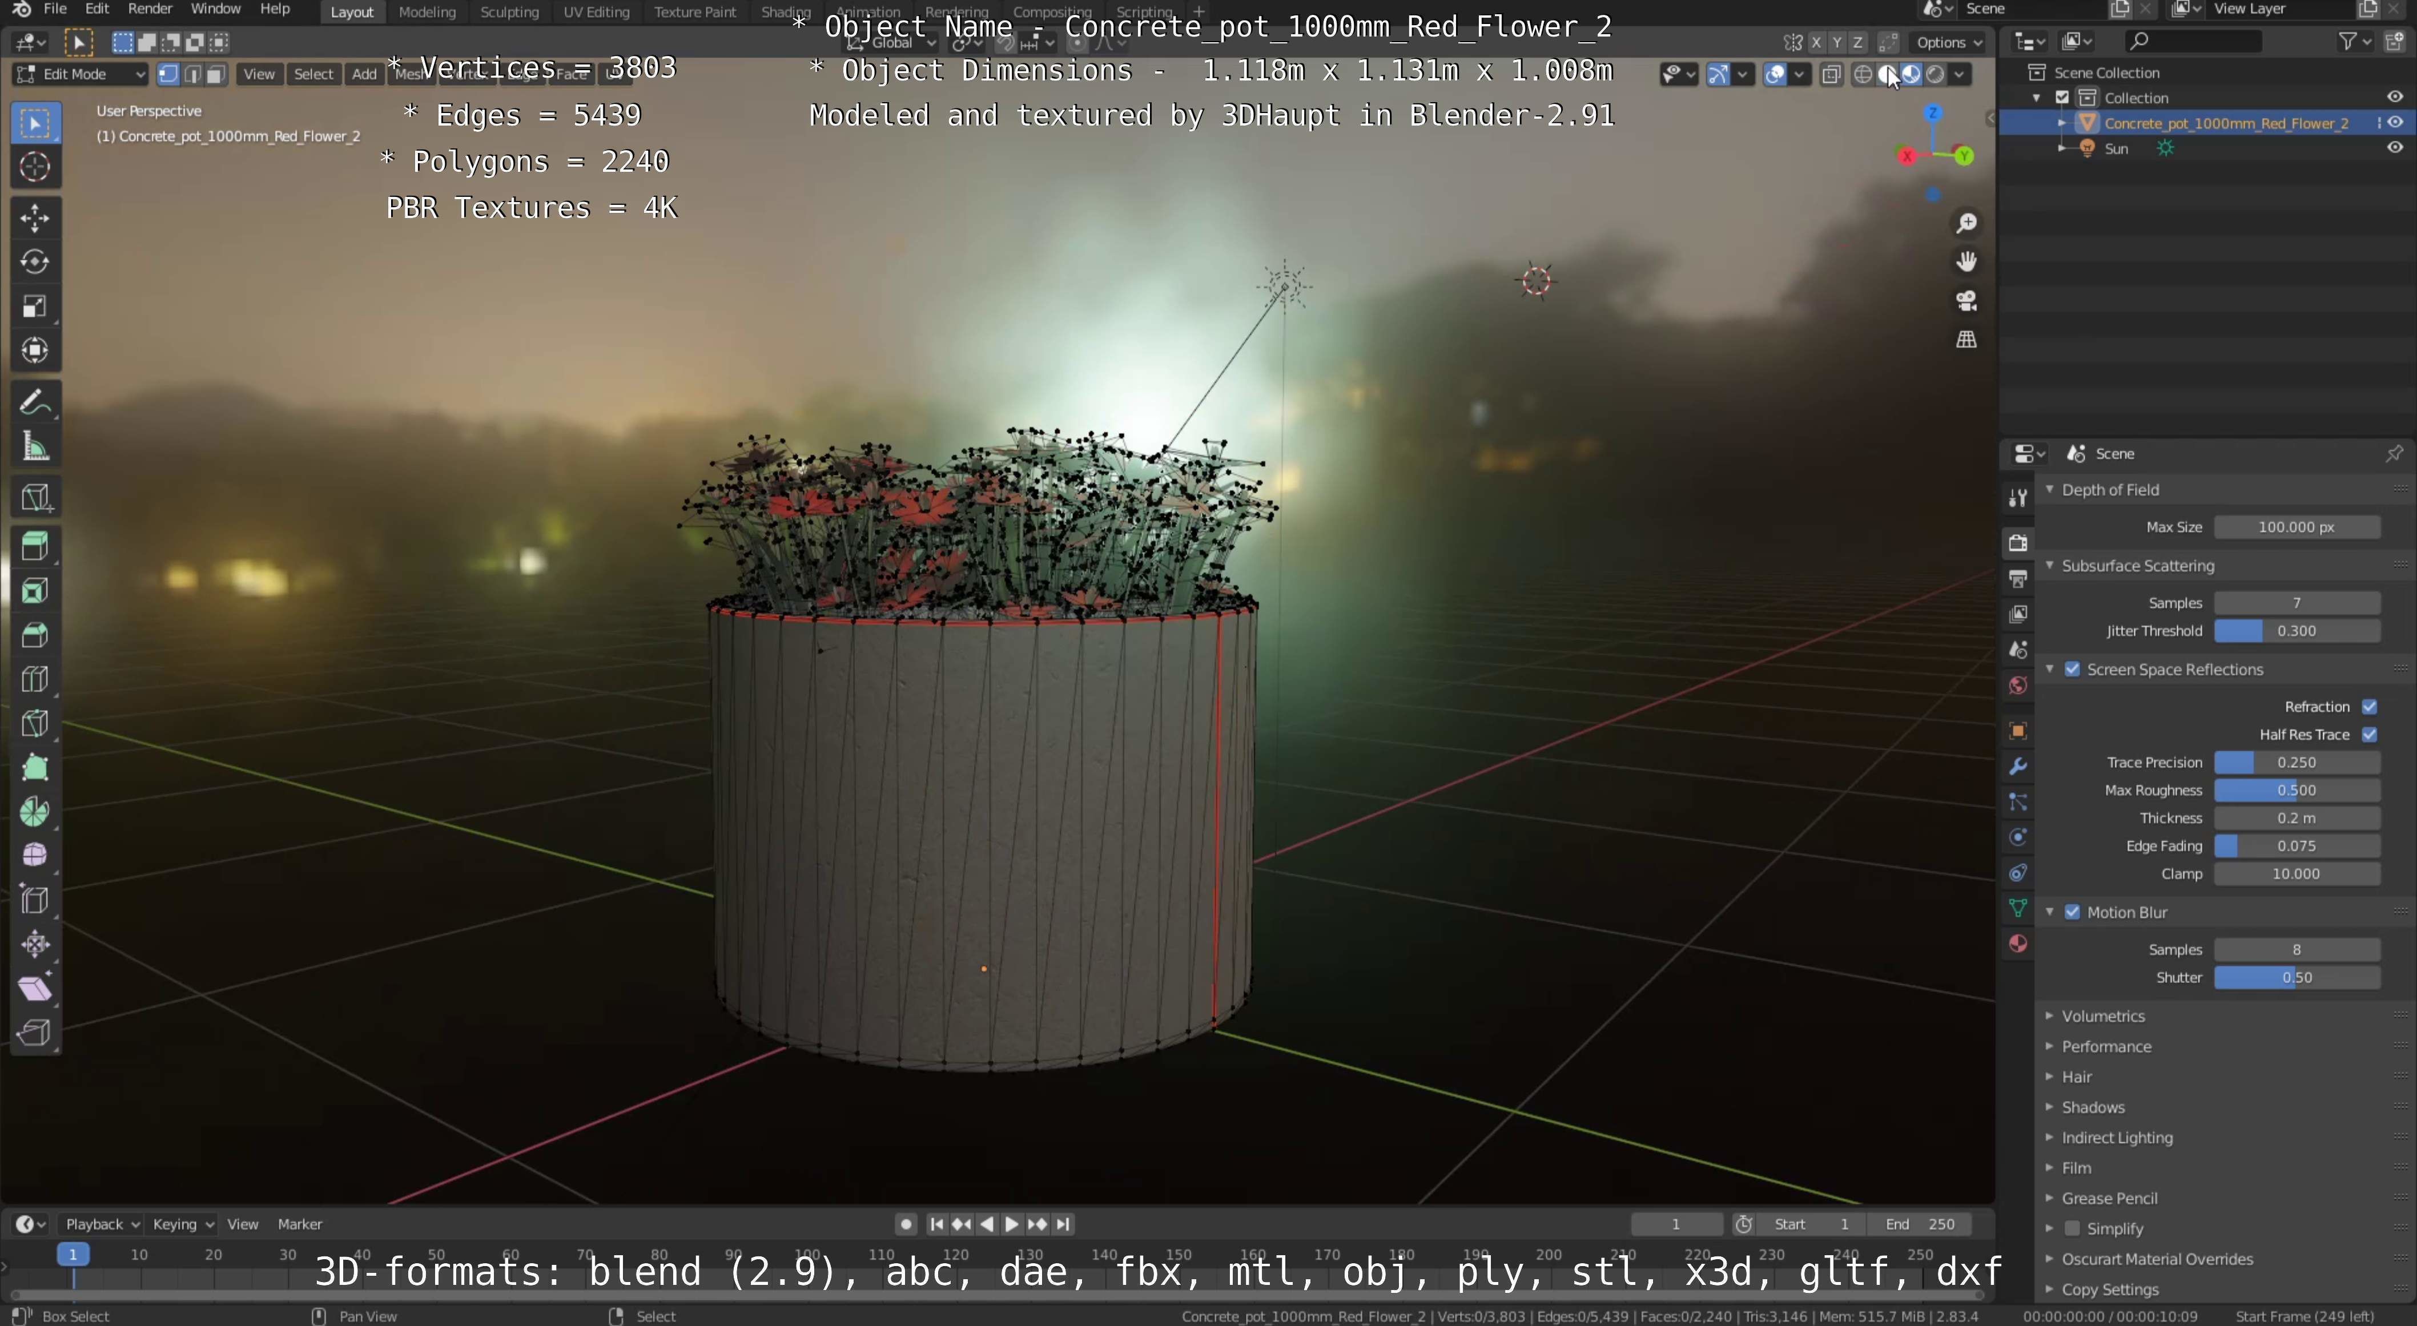This screenshot has height=1326, width=2417.
Task: Jump to the end frame button
Action: pos(1063,1224)
